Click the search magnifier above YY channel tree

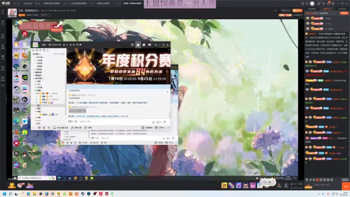[x=48, y=50]
